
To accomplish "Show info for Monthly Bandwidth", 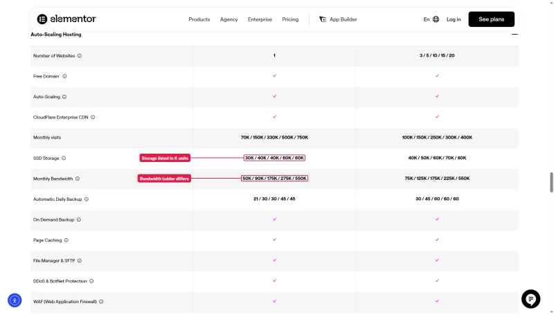I will [x=78, y=179].
